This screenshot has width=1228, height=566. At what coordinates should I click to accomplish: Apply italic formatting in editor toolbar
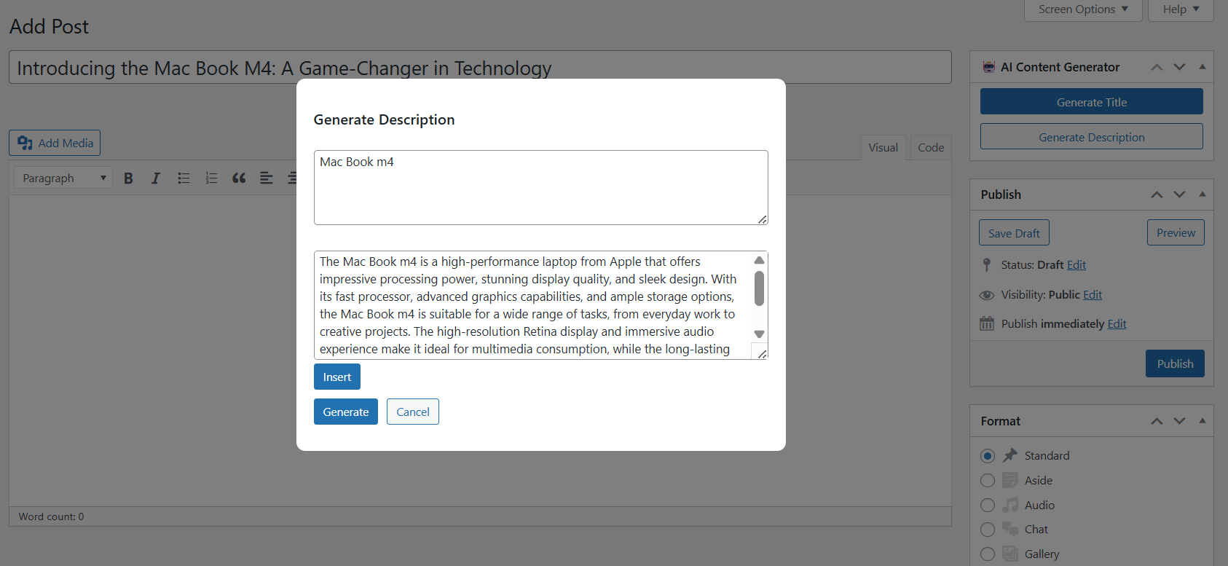[155, 178]
